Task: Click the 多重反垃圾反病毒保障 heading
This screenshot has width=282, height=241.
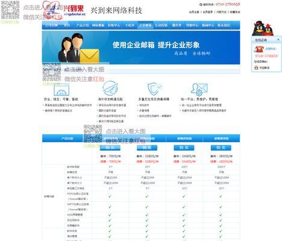Action: pos(154,99)
